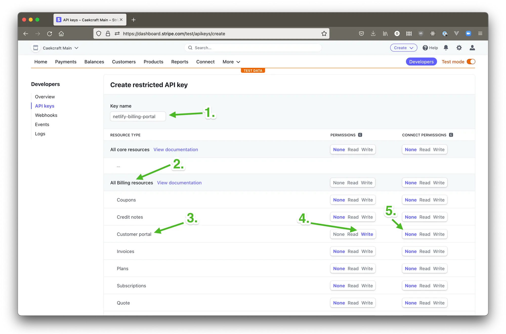Select Write permission for Customer portal
The width and height of the screenshot is (506, 334).
point(367,234)
